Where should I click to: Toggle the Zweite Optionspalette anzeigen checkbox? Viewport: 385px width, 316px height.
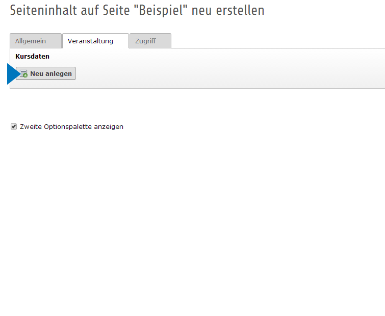(14, 127)
